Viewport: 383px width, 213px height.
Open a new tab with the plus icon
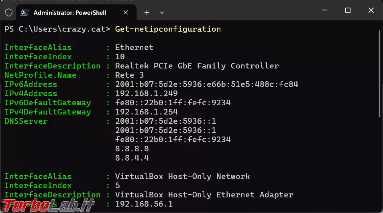(x=147, y=12)
